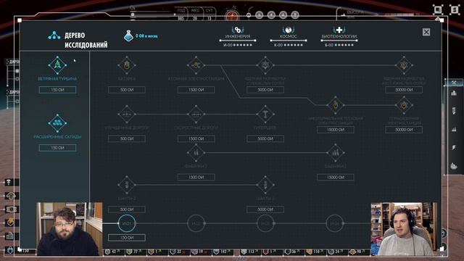Screen dimensions: 464x261
Task: Click the И-03 milestone circle
Action: [265, 223]
